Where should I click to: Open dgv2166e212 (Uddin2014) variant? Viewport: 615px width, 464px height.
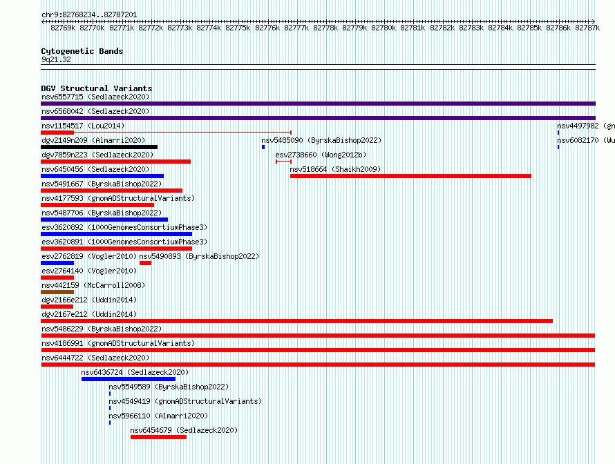tap(89, 300)
